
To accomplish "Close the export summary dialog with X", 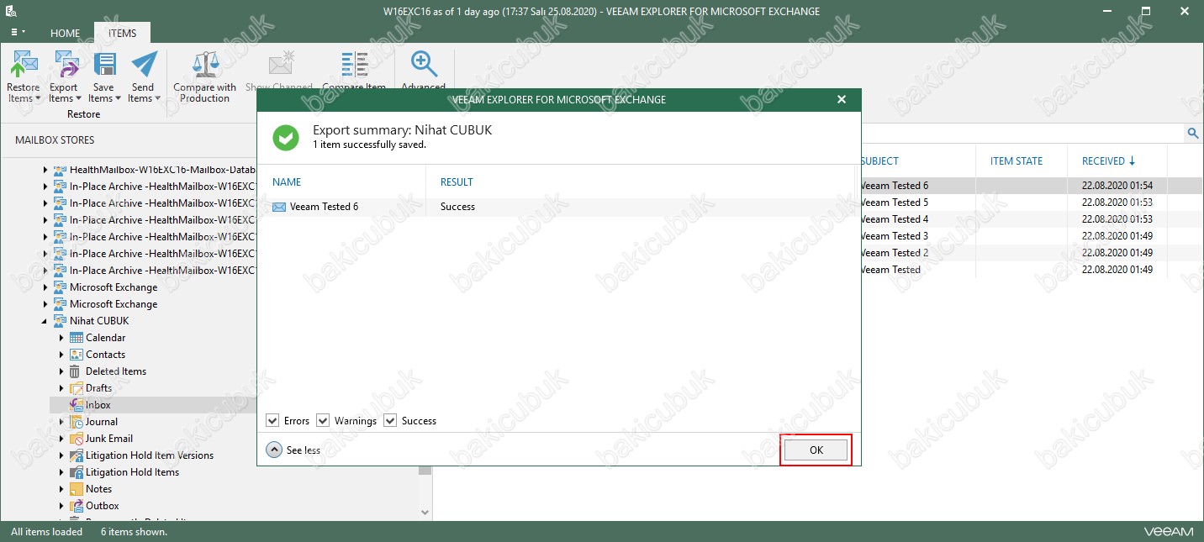I will (842, 100).
